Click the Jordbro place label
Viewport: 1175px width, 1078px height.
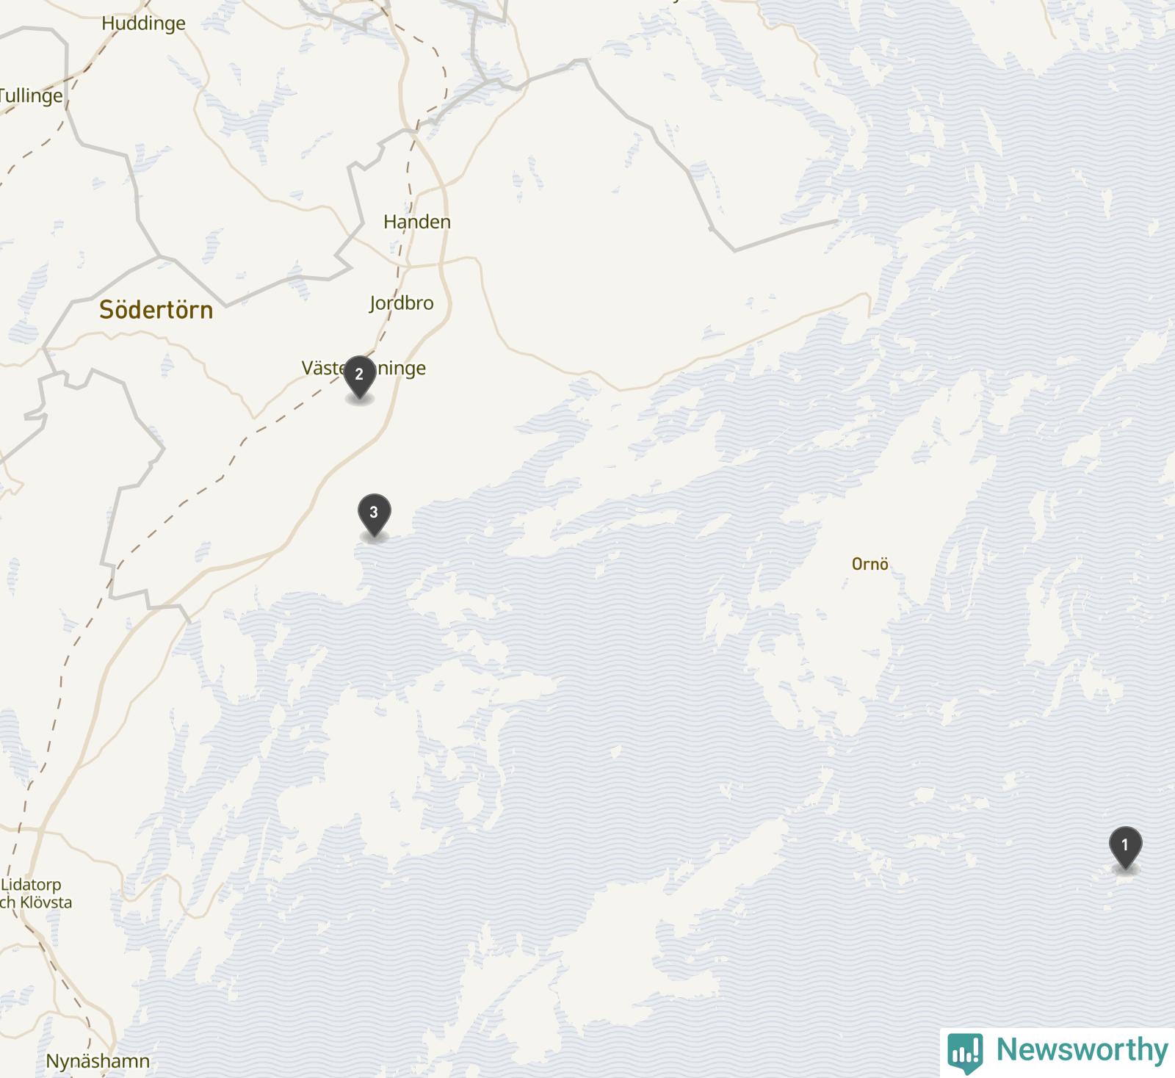pos(401,303)
